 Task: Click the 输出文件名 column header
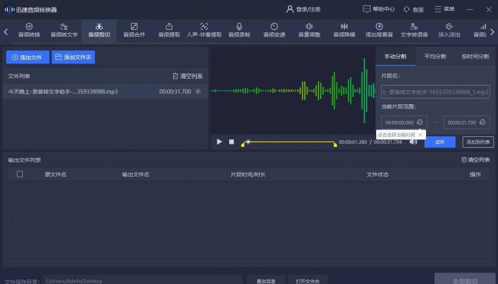coord(136,175)
